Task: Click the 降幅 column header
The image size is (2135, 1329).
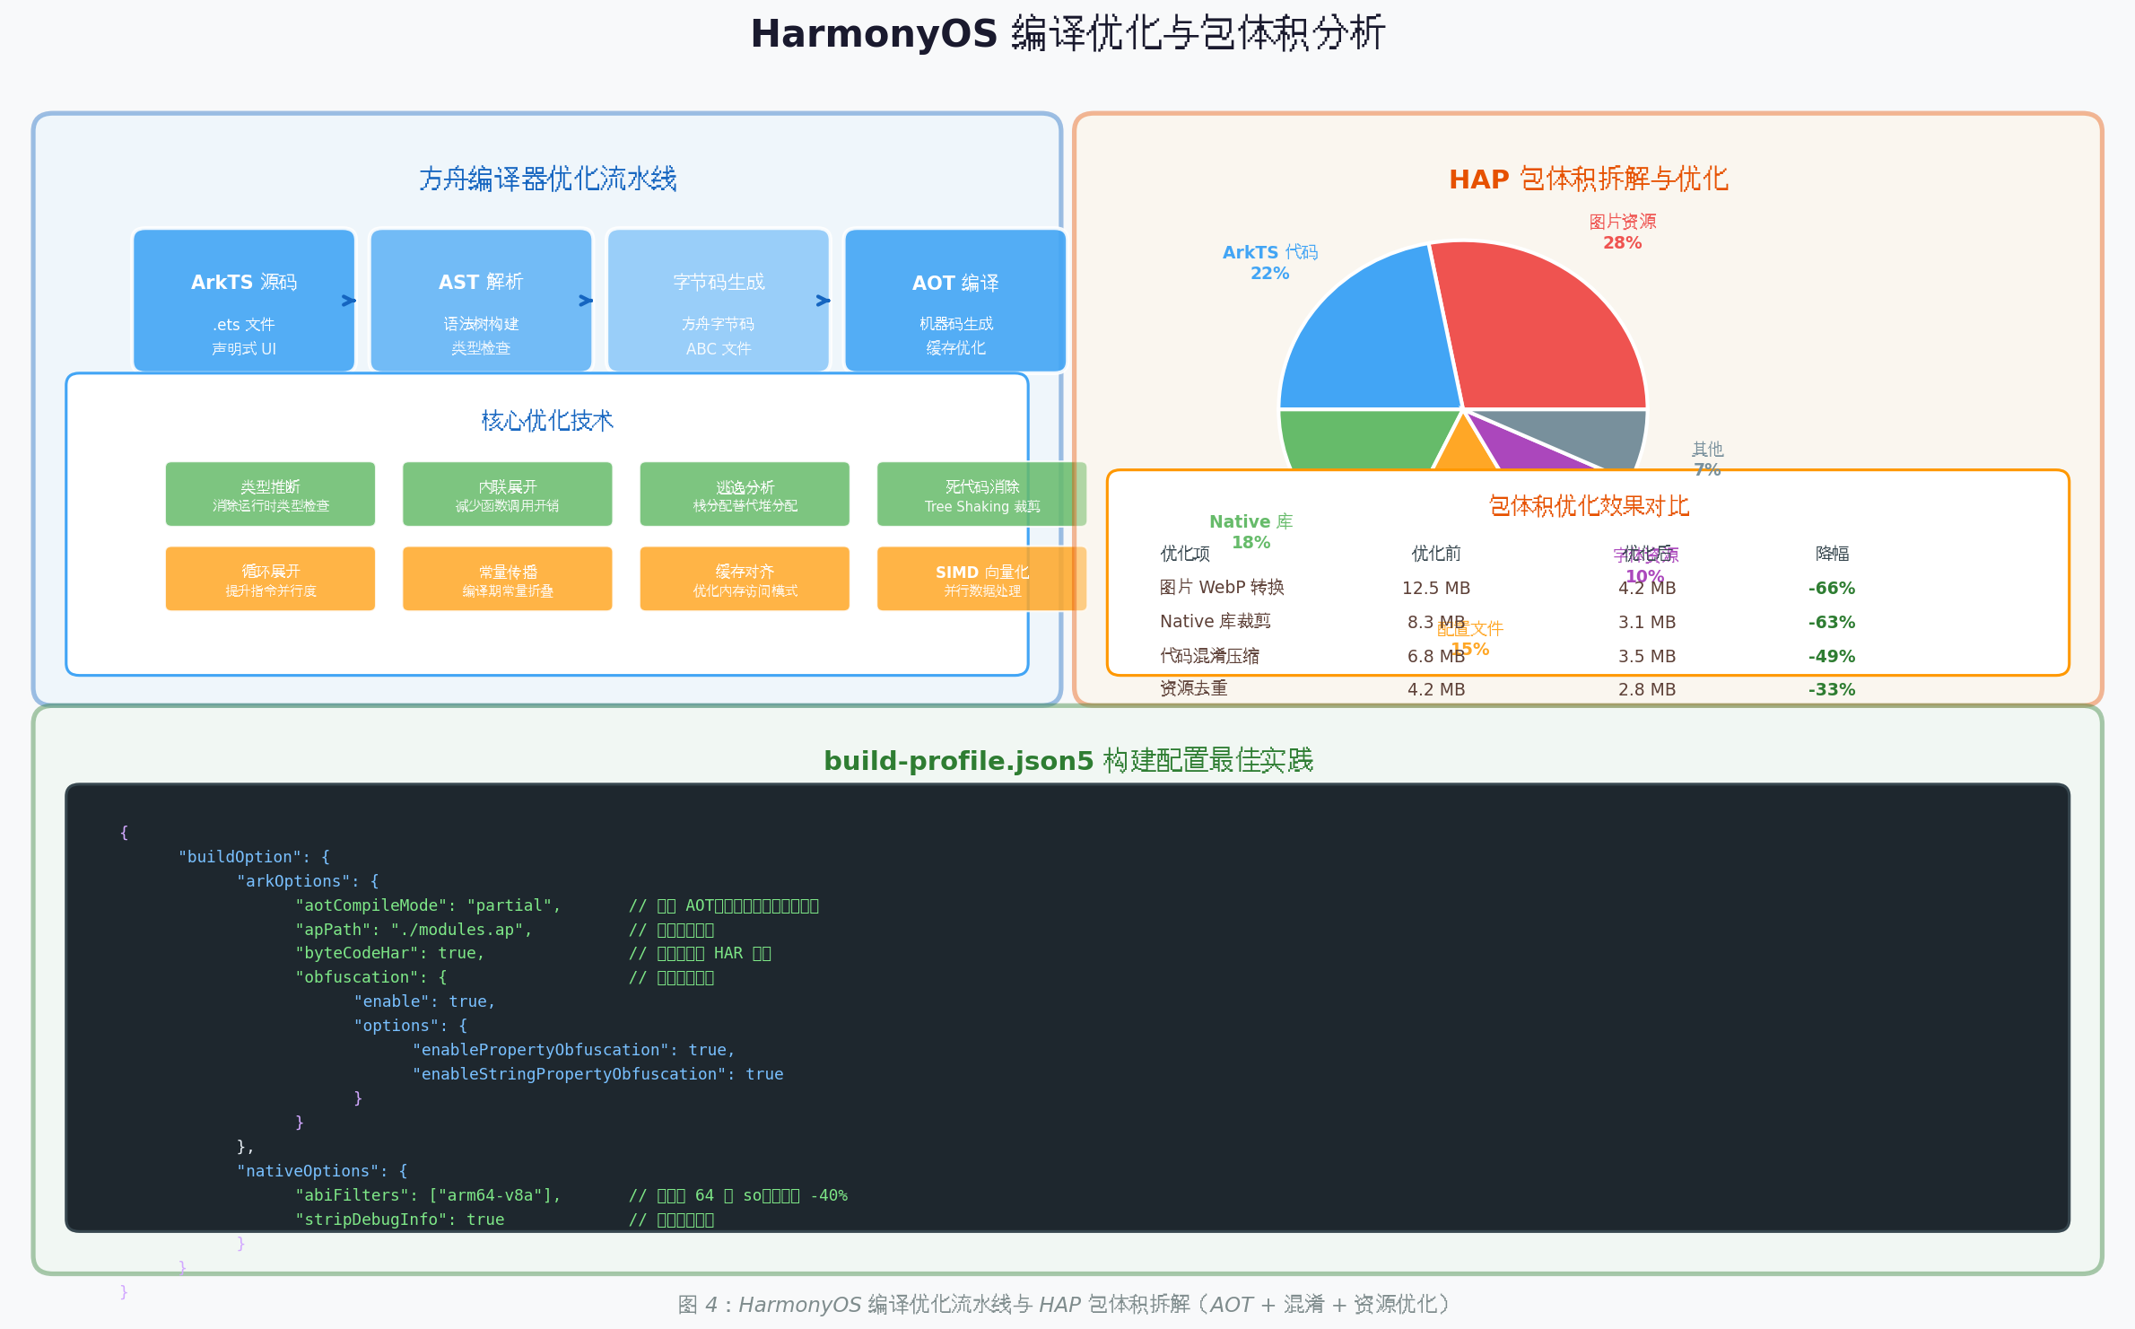Action: pyautogui.click(x=1832, y=554)
